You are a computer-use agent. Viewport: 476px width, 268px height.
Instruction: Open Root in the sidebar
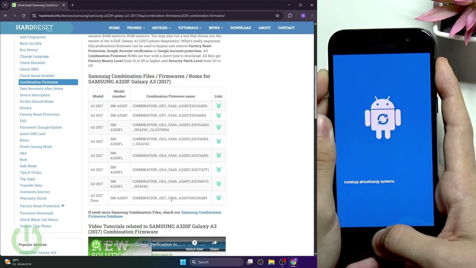click(x=23, y=160)
